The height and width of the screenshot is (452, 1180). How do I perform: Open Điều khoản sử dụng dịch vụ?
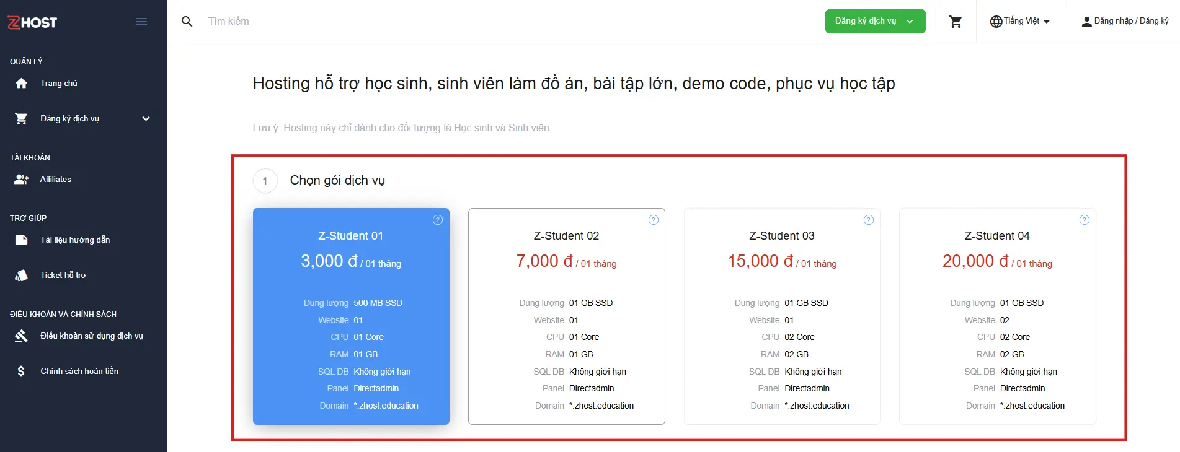[92, 336]
